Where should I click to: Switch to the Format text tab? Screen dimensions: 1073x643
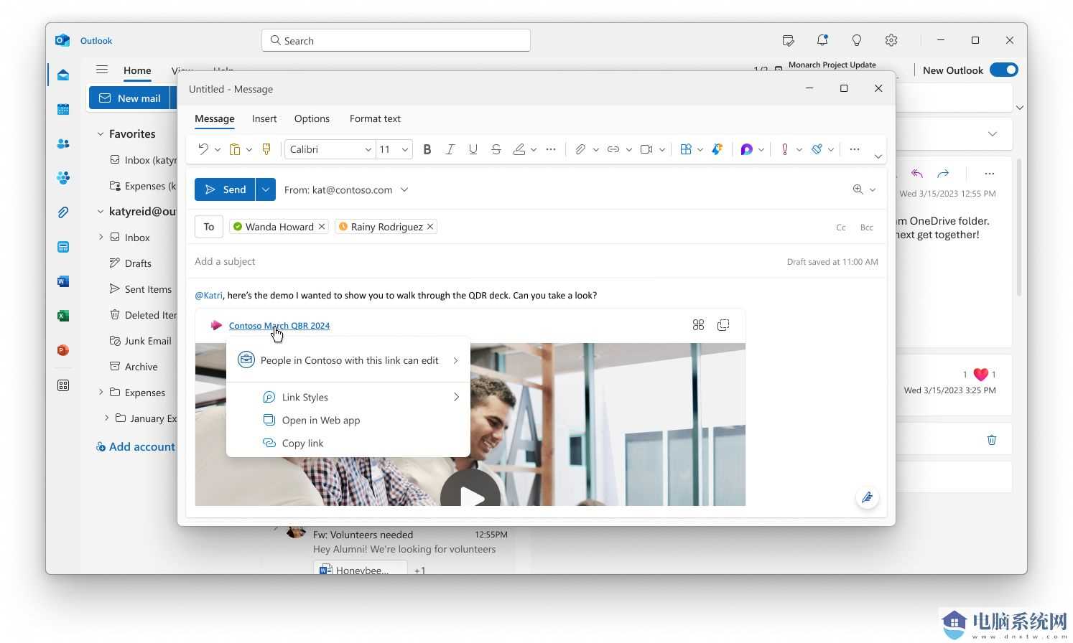[x=375, y=118]
